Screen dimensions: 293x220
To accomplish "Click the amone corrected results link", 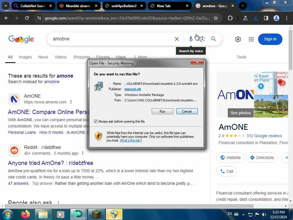I will click(x=65, y=76).
